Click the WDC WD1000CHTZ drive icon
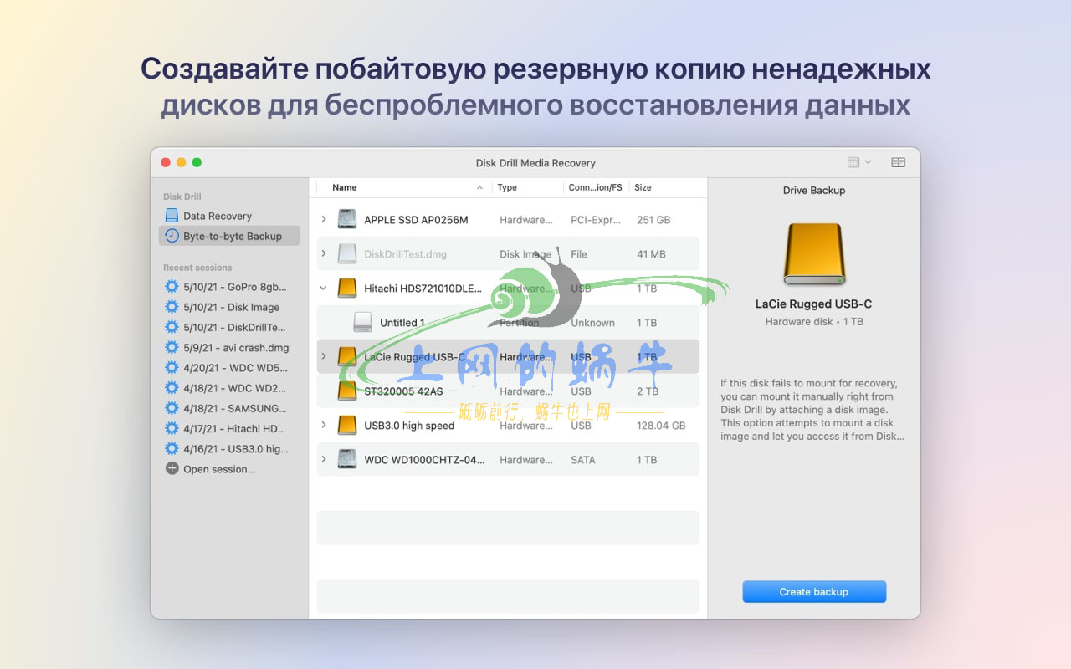The height and width of the screenshot is (669, 1071). pyautogui.click(x=347, y=460)
